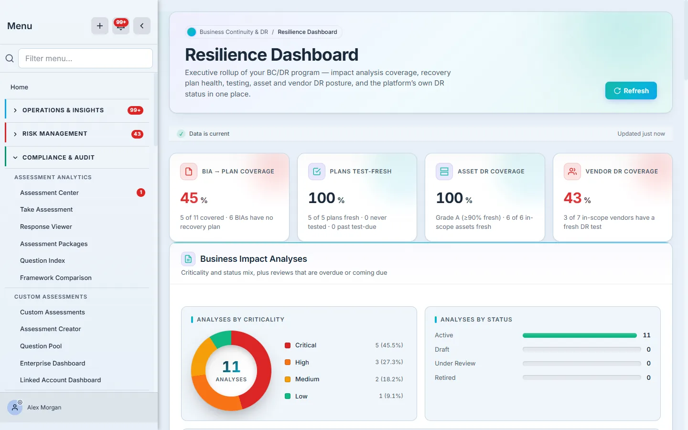Click the 11 Analyses donut chart center
This screenshot has width=688, height=430.
[231, 371]
